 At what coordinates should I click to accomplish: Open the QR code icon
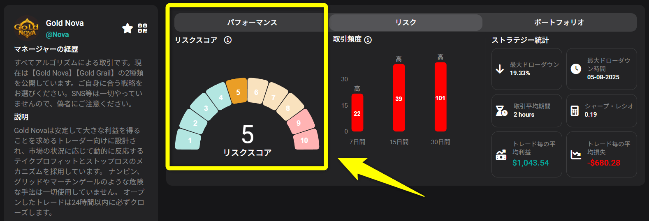[x=142, y=28]
